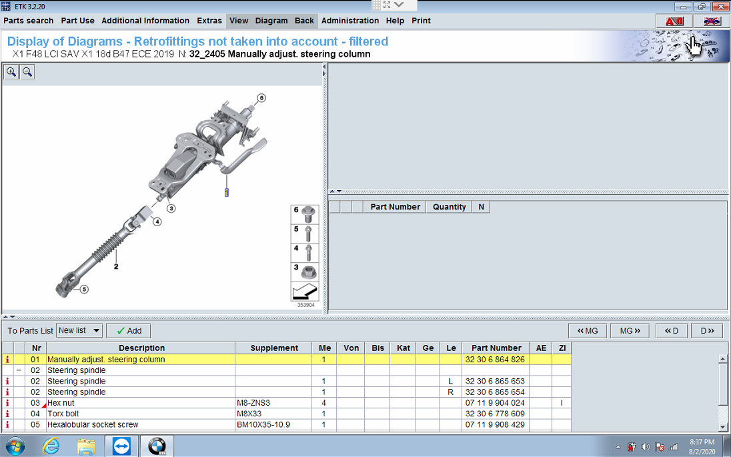Click the parts table scroll up arrow
The height and width of the screenshot is (457, 731).
tap(722, 359)
